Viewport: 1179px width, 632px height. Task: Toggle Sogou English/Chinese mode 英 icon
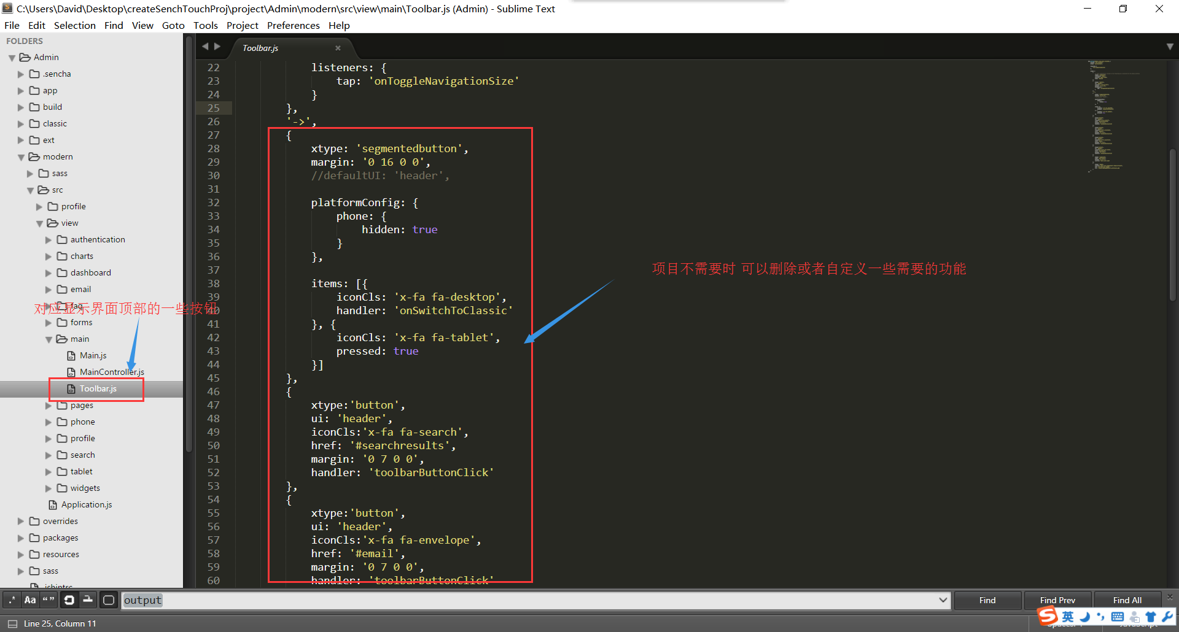click(x=1068, y=617)
